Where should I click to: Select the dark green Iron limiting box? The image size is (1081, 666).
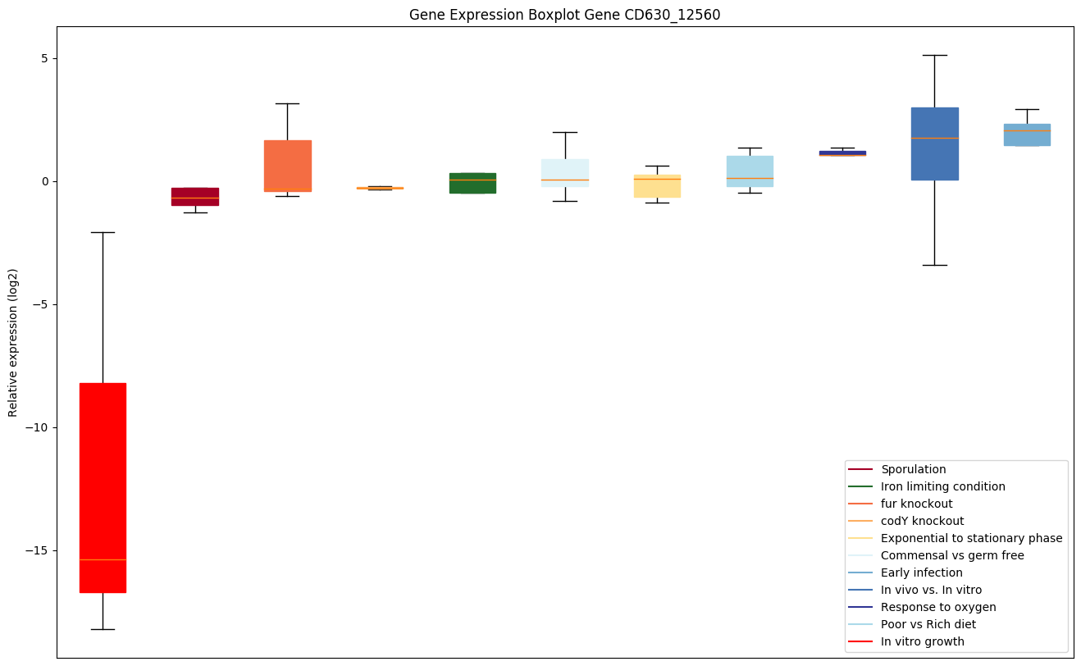472,183
